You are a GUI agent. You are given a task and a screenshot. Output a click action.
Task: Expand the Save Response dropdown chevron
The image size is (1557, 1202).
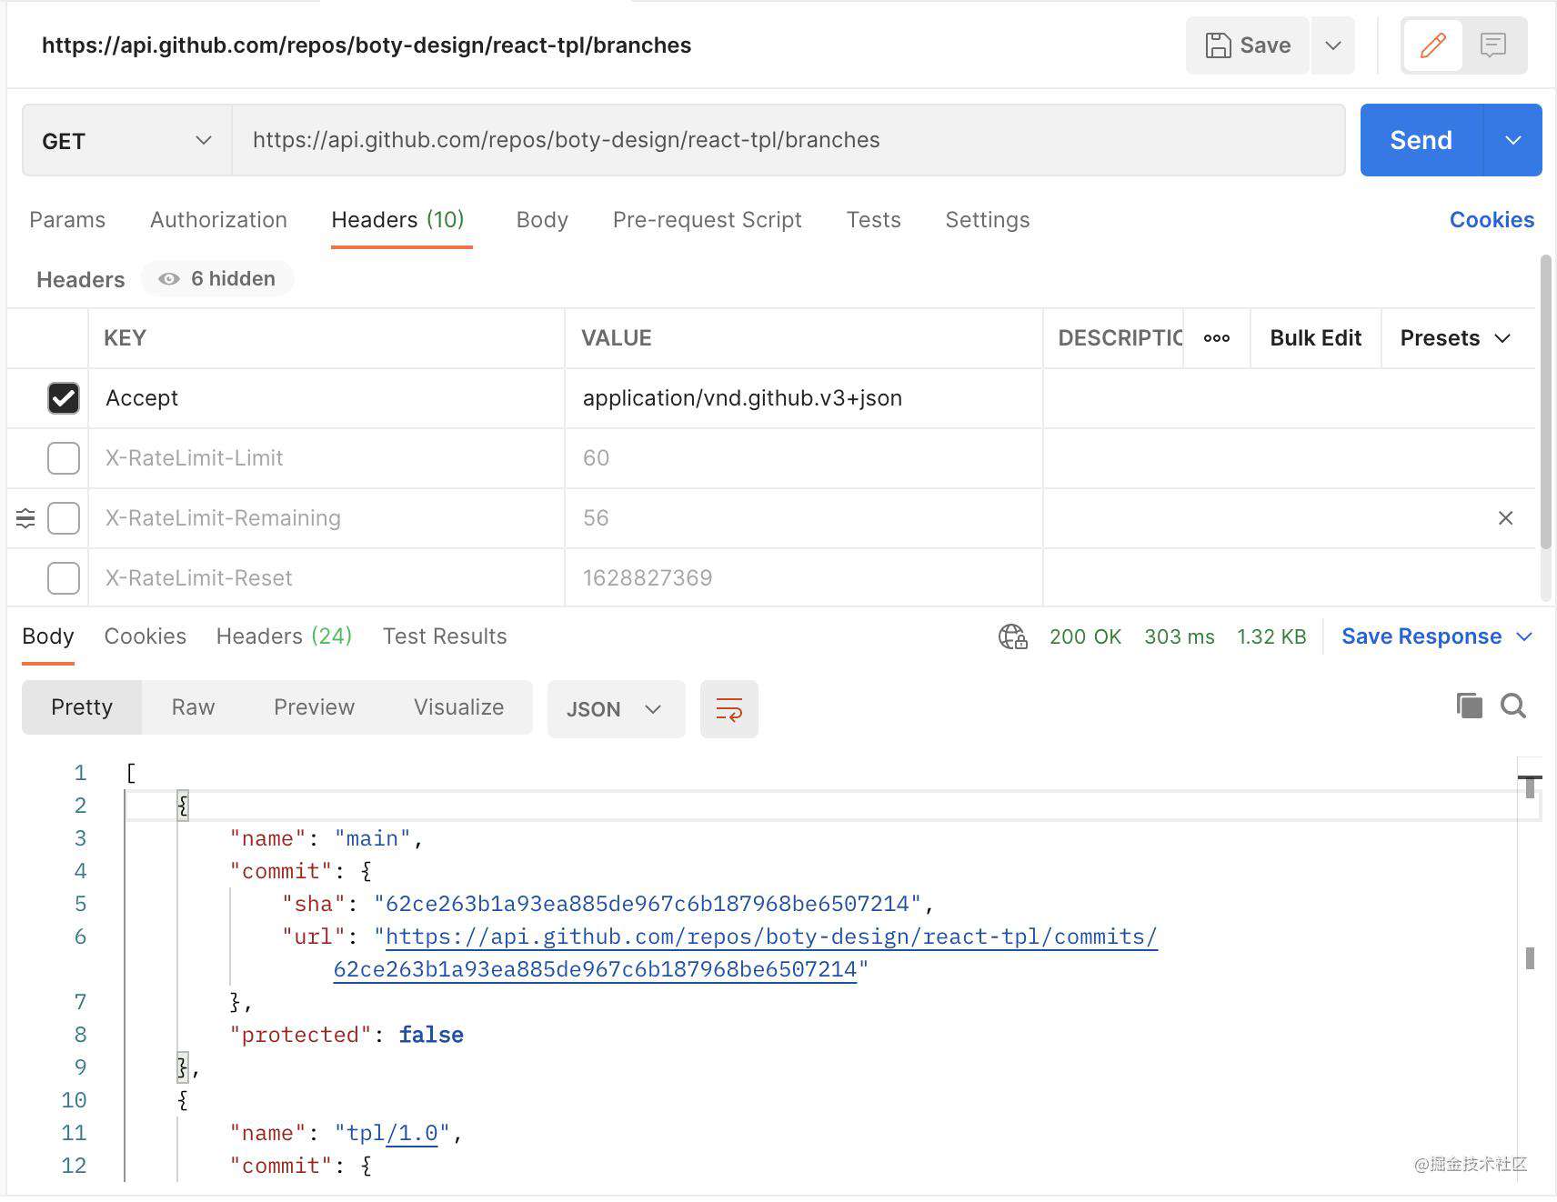pos(1525,636)
